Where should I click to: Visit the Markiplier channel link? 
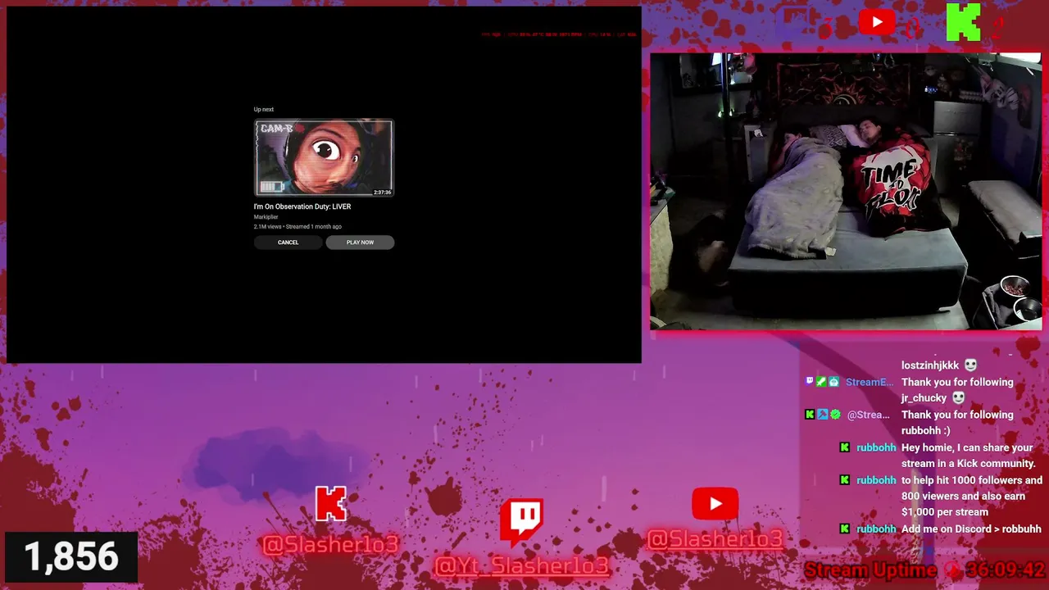tap(266, 217)
